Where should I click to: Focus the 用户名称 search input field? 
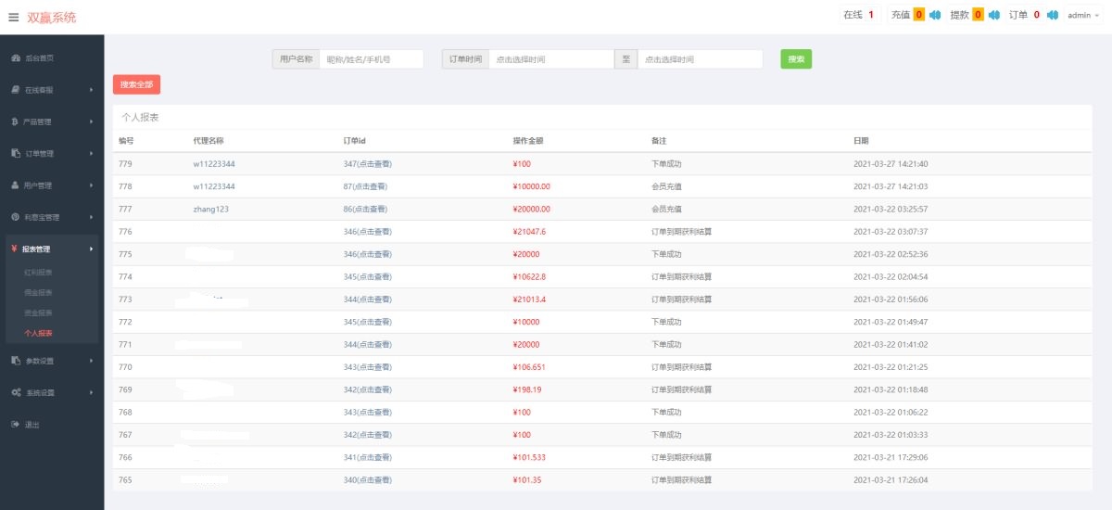coord(371,58)
